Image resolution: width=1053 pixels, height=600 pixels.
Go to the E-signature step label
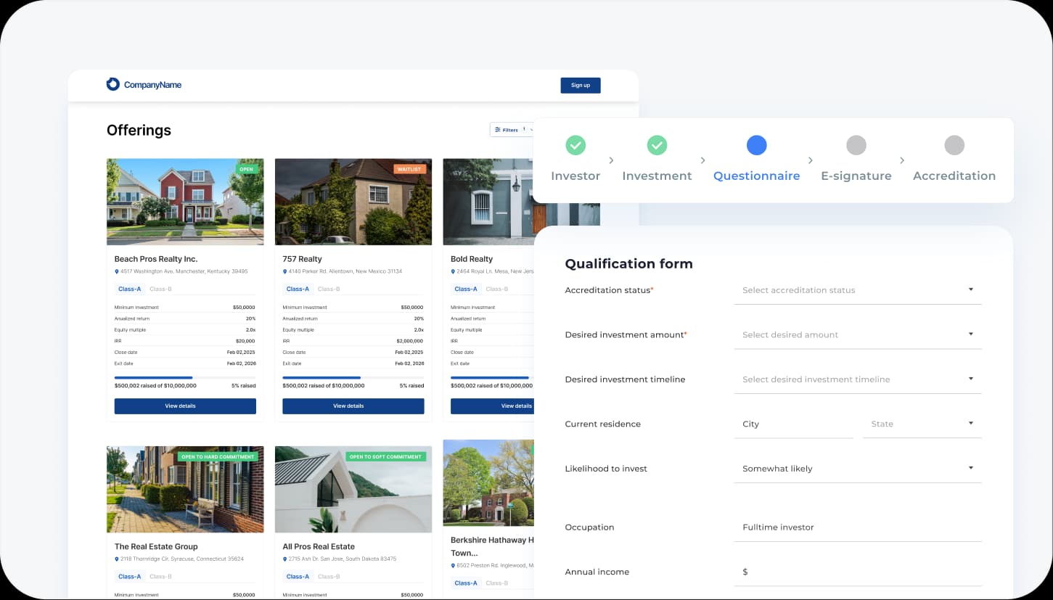[x=856, y=176]
